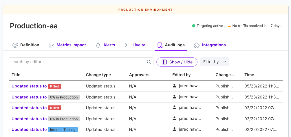Click the Definition tab target icon
Viewport: 291px width, 137px height.
coord(15,45)
